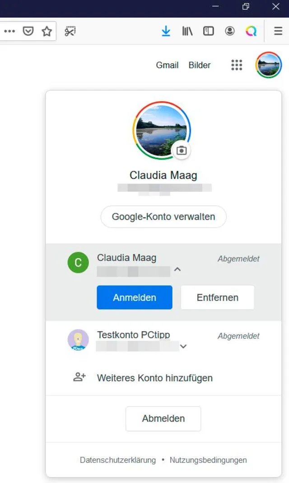Click the colorful circle extension icon
The width and height of the screenshot is (289, 483).
tap(251, 31)
